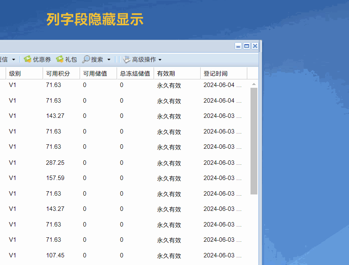Click 永久有效 in the 107.45 row
The height and width of the screenshot is (265, 349).
169,256
